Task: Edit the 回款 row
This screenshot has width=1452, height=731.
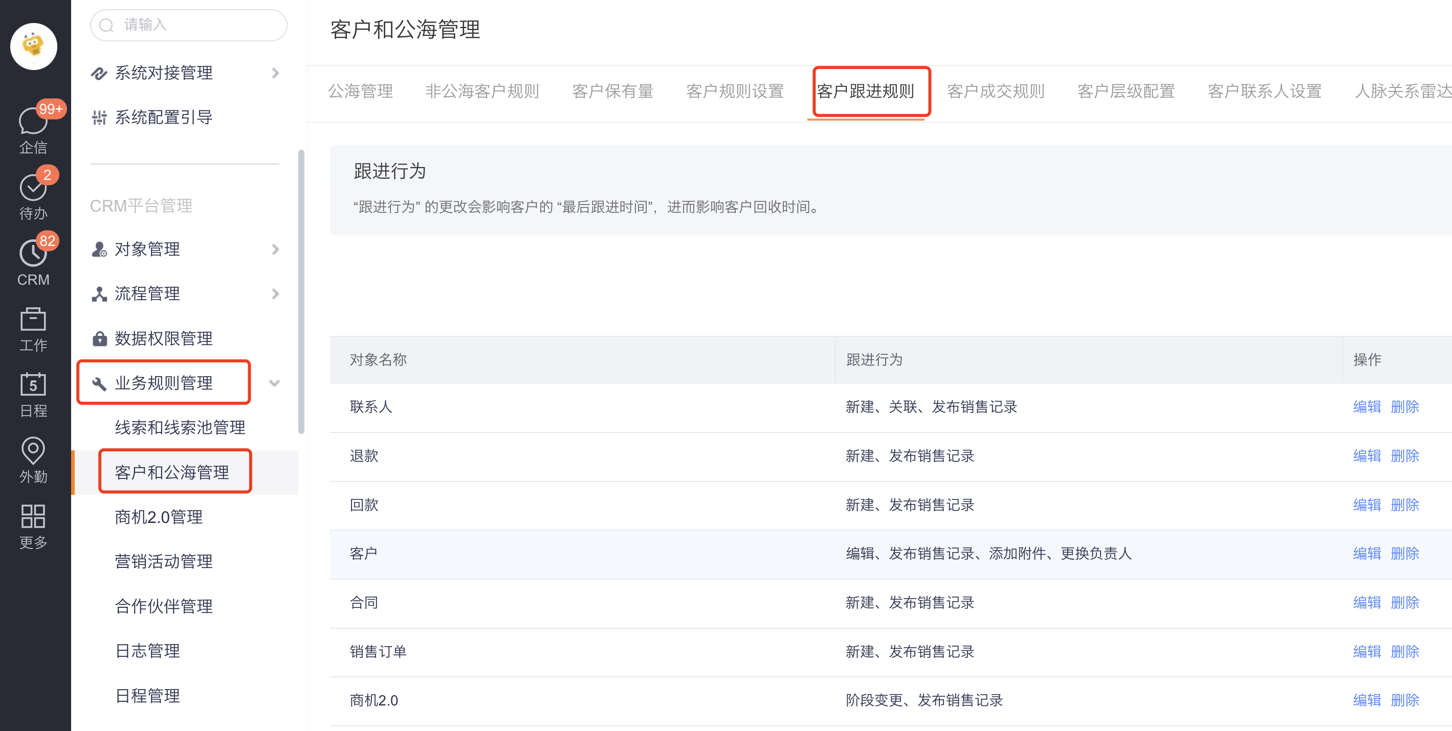Action: [x=1367, y=505]
